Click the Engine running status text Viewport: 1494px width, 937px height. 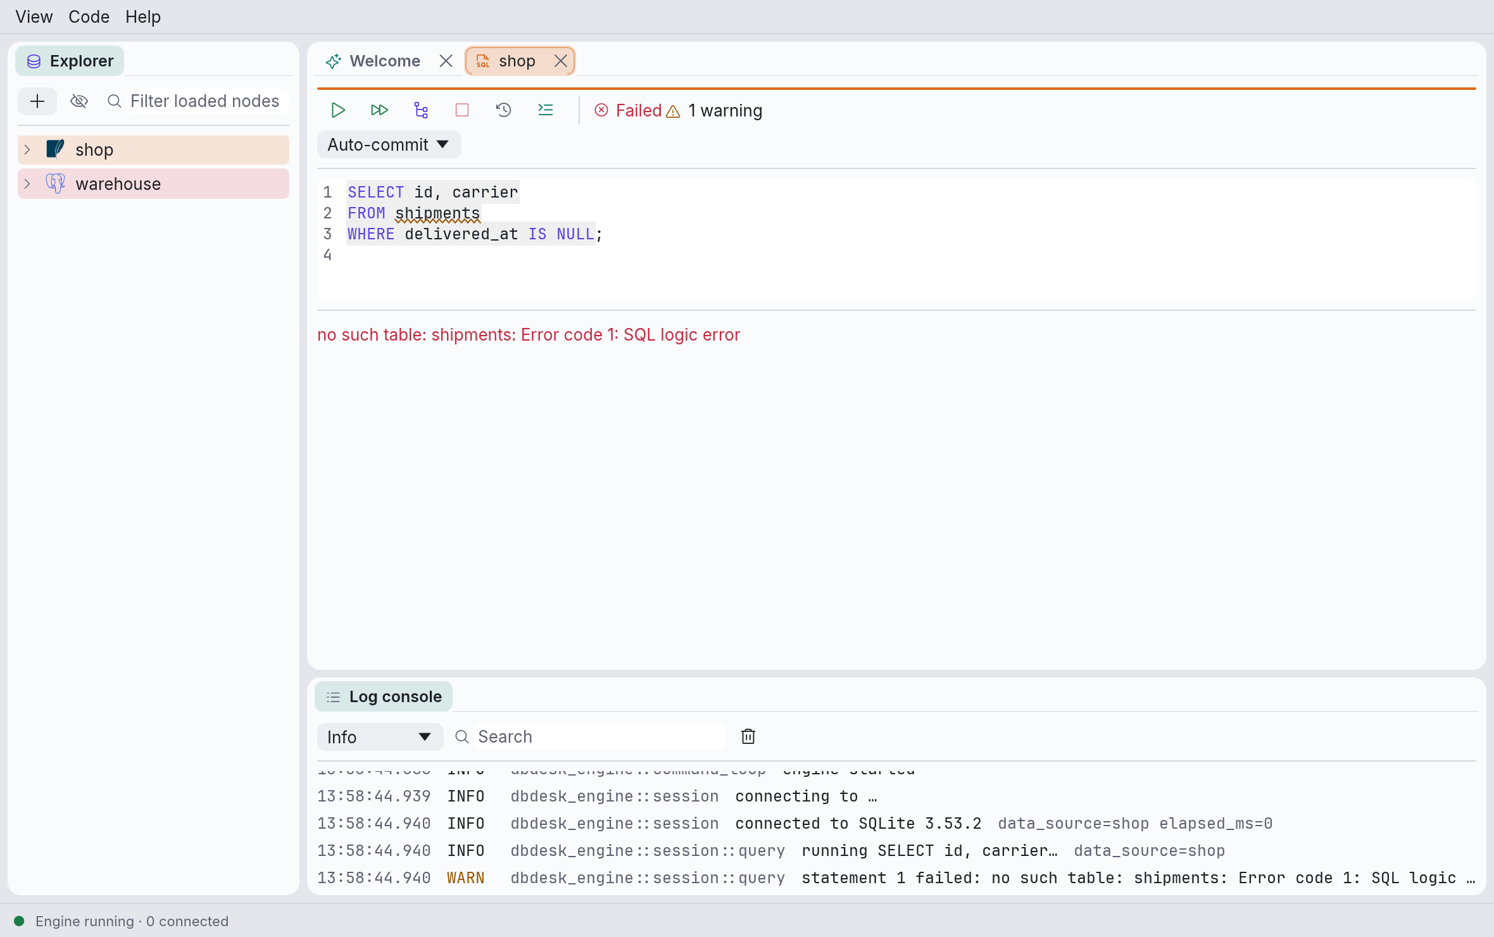click(132, 921)
